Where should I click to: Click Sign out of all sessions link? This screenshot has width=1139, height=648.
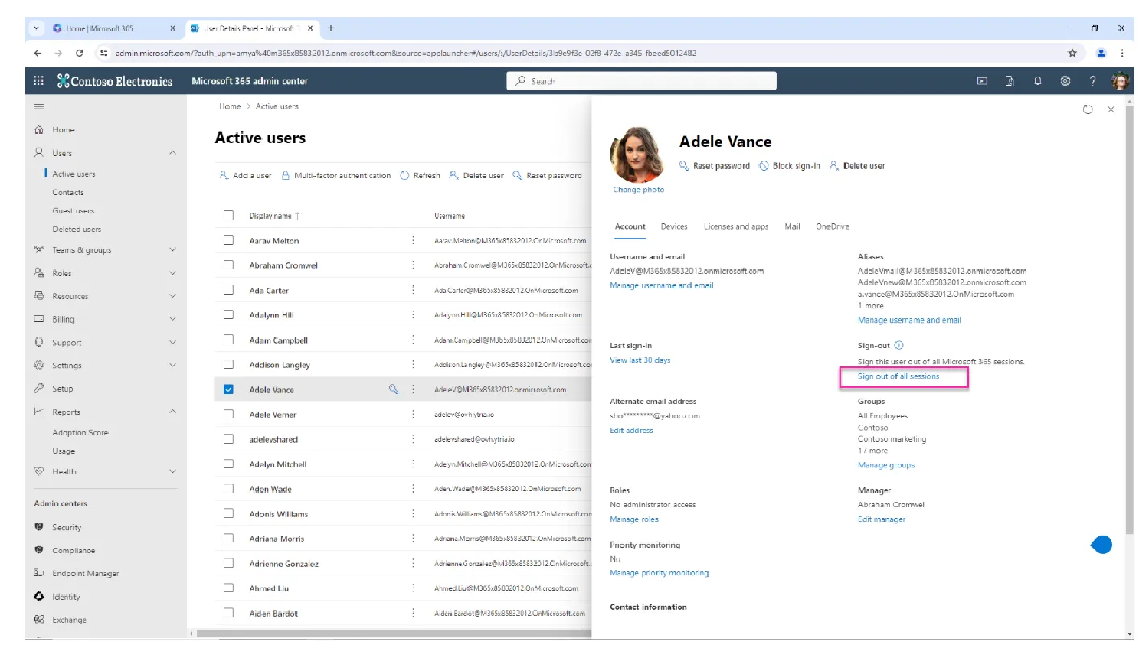pos(898,376)
